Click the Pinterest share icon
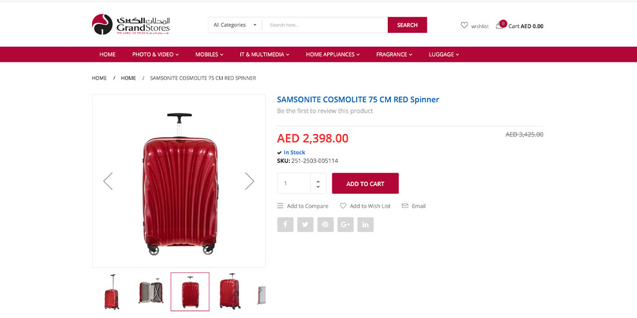 (325, 225)
